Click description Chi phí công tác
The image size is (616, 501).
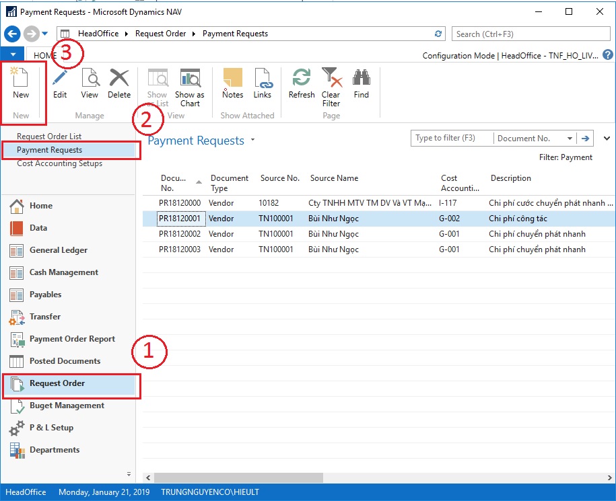[x=518, y=219]
